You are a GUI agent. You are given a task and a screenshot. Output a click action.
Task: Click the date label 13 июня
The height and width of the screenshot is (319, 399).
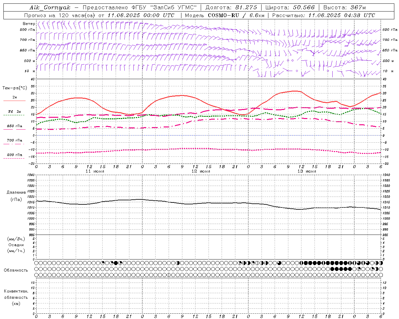pyautogui.click(x=307, y=171)
